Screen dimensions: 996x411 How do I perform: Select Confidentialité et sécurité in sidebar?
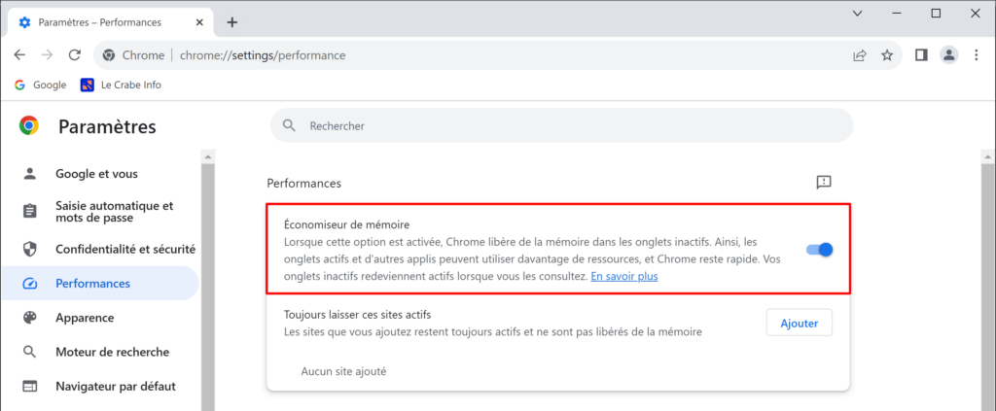pos(125,250)
